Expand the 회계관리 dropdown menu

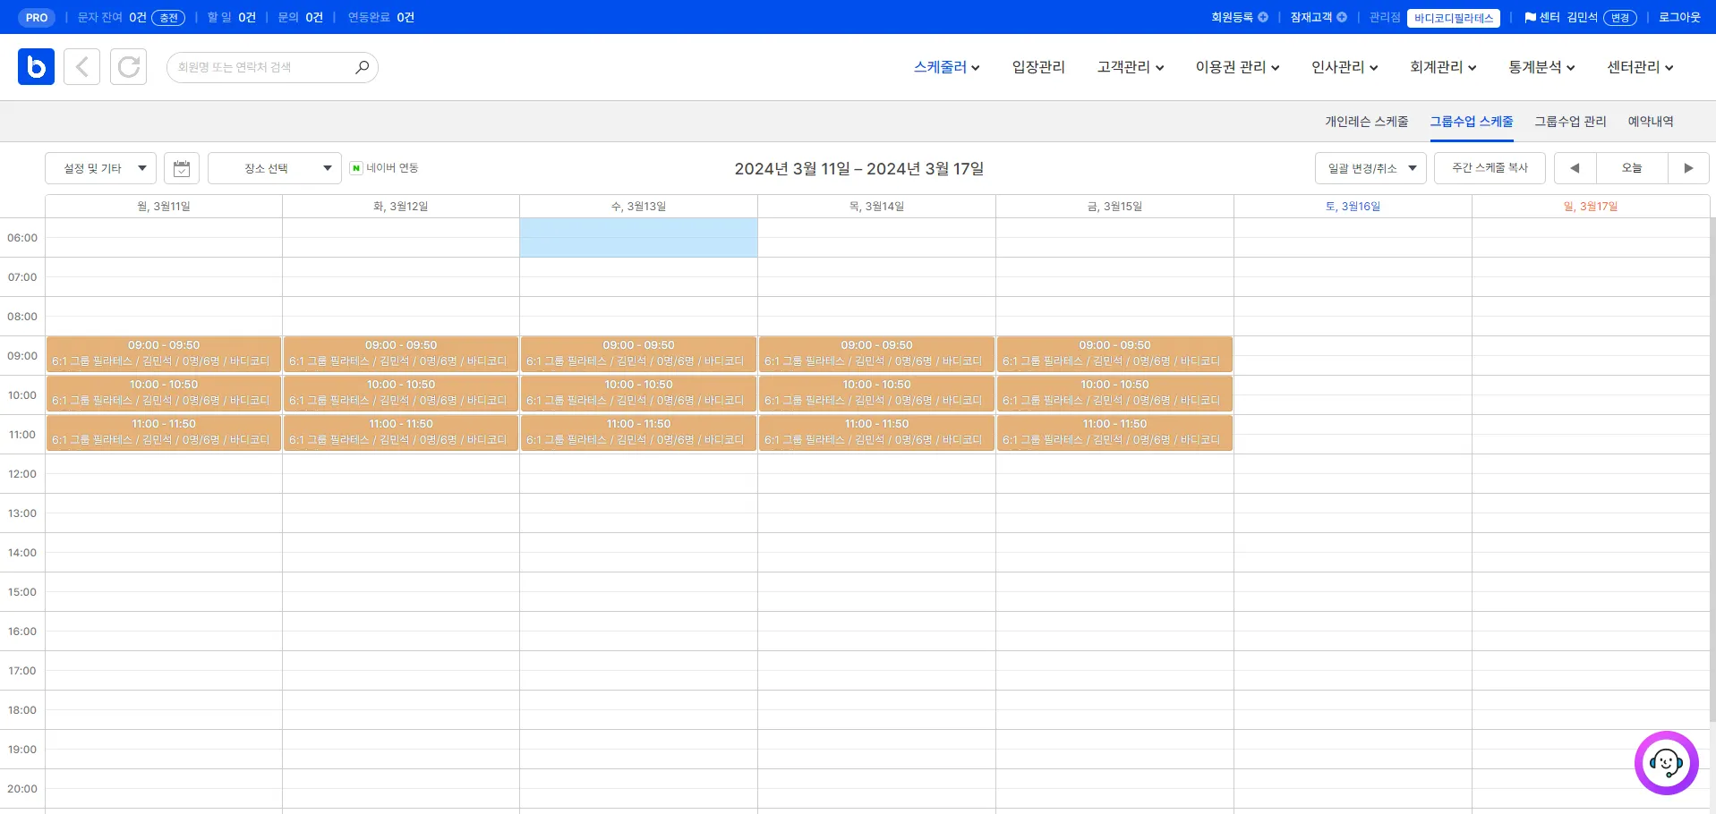click(1443, 67)
